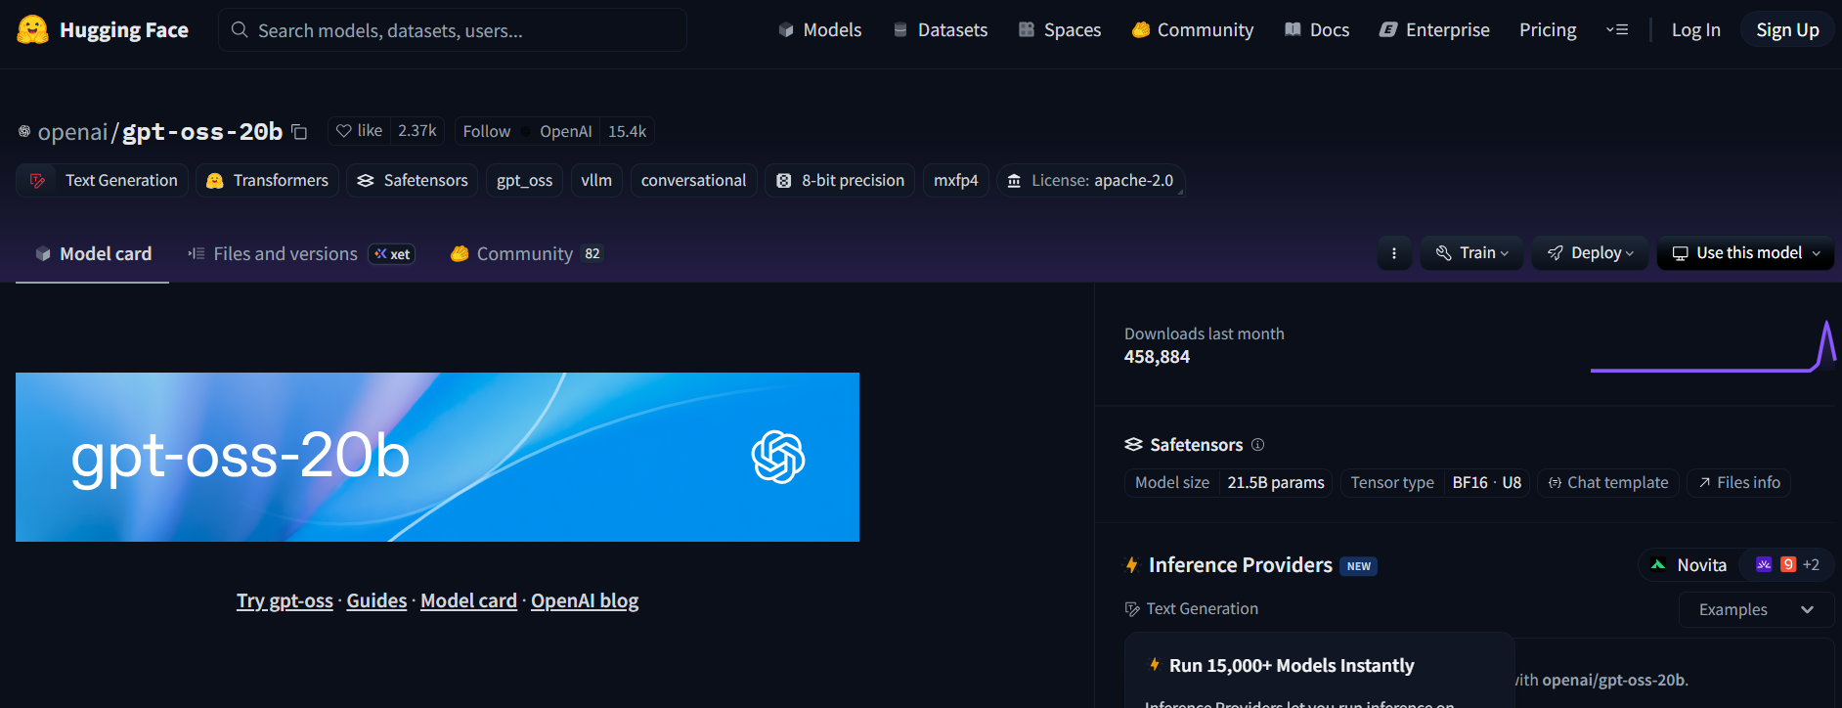
Task: Click the Hugging Face logo
Action: point(103,30)
